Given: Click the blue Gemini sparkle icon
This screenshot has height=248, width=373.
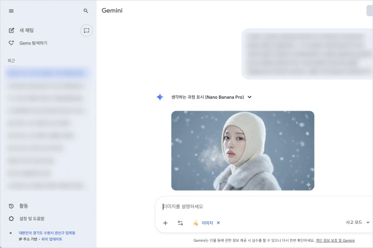Looking at the screenshot, I should (x=160, y=97).
